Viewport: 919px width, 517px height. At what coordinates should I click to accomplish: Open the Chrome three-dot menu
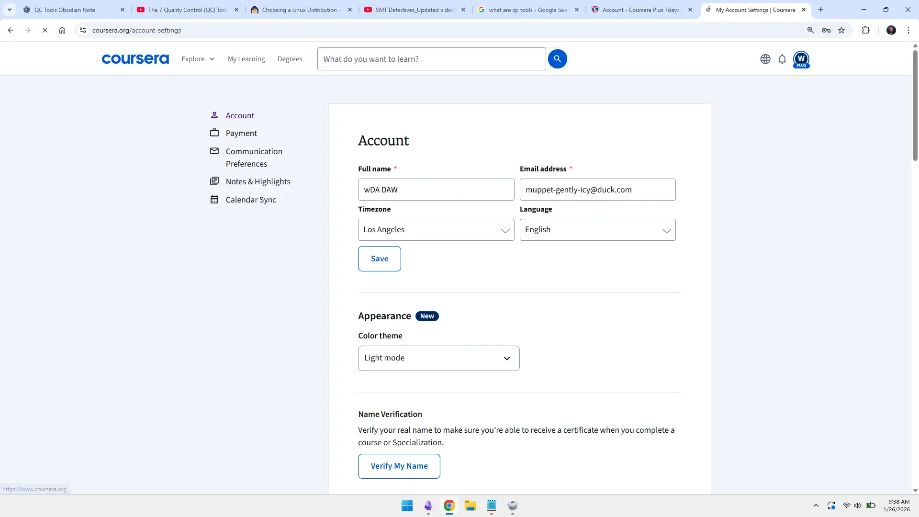coord(908,30)
